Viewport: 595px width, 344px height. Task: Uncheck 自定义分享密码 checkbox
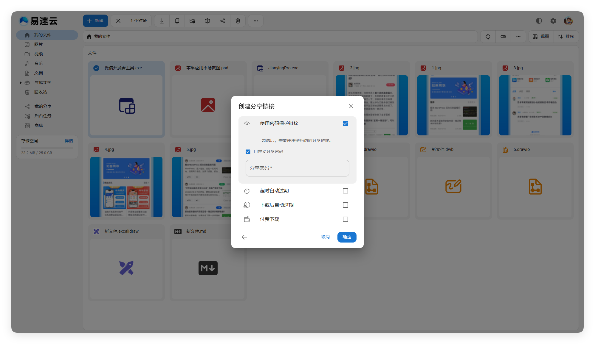(x=248, y=152)
